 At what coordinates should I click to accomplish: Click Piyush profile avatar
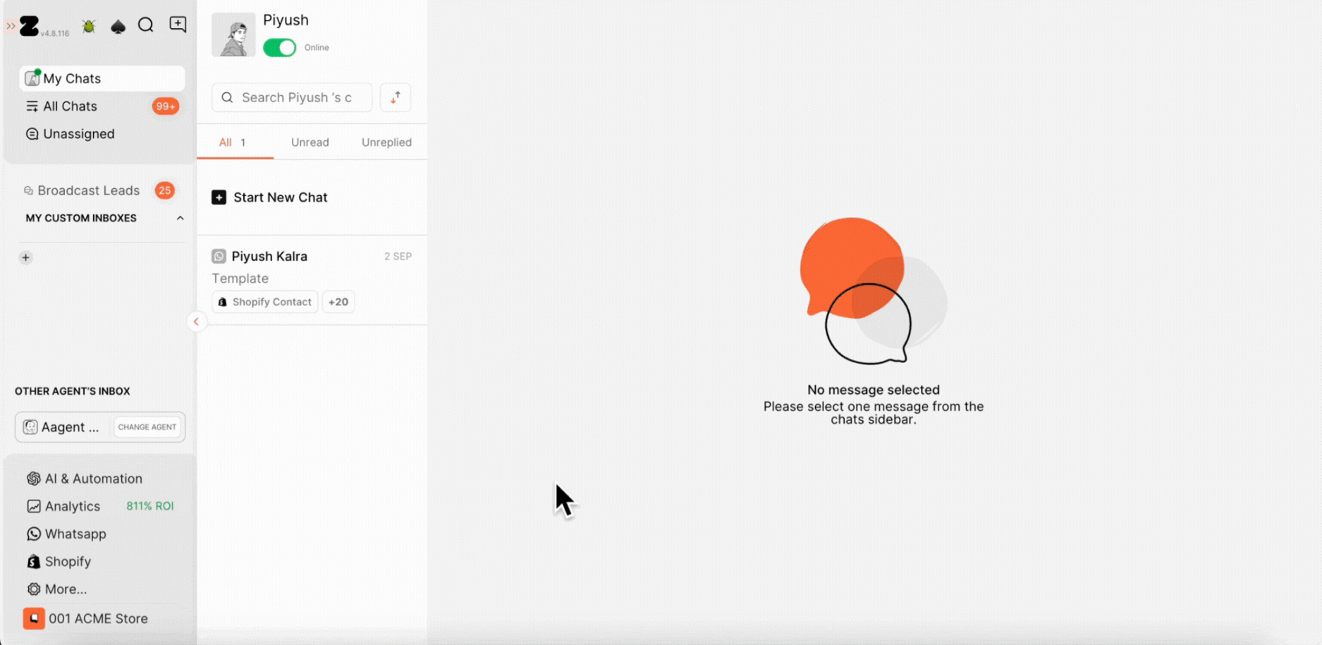pyautogui.click(x=233, y=35)
